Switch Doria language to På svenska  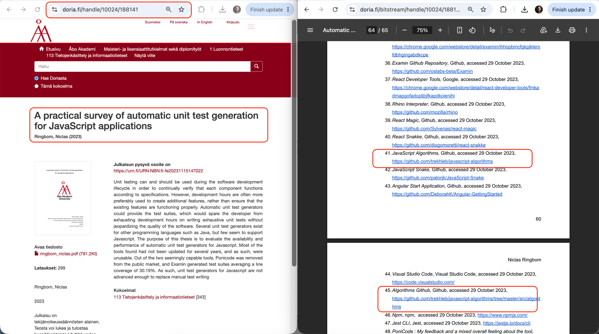coord(179,22)
